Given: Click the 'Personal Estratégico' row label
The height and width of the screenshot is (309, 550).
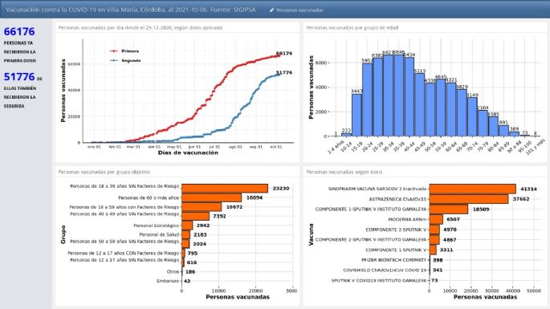Looking at the screenshot, I should (157, 226).
